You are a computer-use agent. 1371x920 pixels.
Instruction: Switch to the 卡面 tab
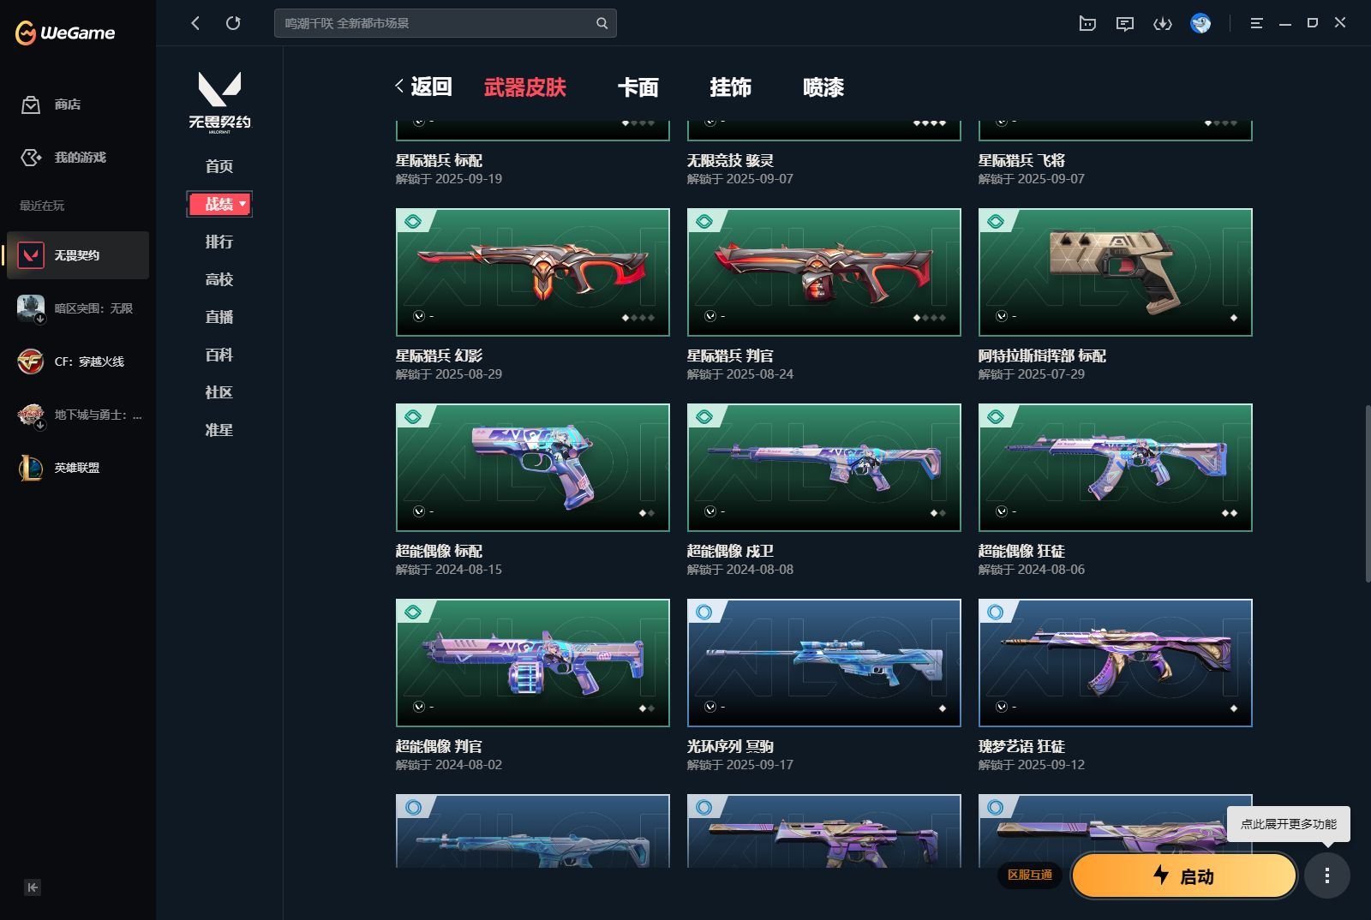coord(639,87)
